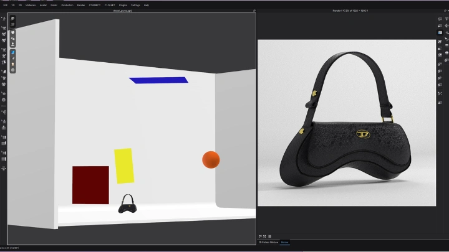The image size is (449, 252).
Task: Open the Materials menu
Action: pos(31,5)
